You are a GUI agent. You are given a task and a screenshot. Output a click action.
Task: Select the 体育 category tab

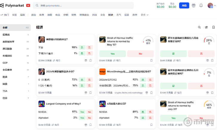pyautogui.click(x=41, y=15)
